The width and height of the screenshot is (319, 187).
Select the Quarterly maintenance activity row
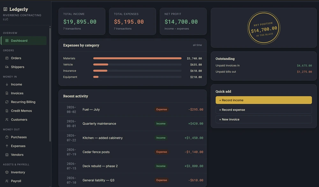(x=132, y=124)
